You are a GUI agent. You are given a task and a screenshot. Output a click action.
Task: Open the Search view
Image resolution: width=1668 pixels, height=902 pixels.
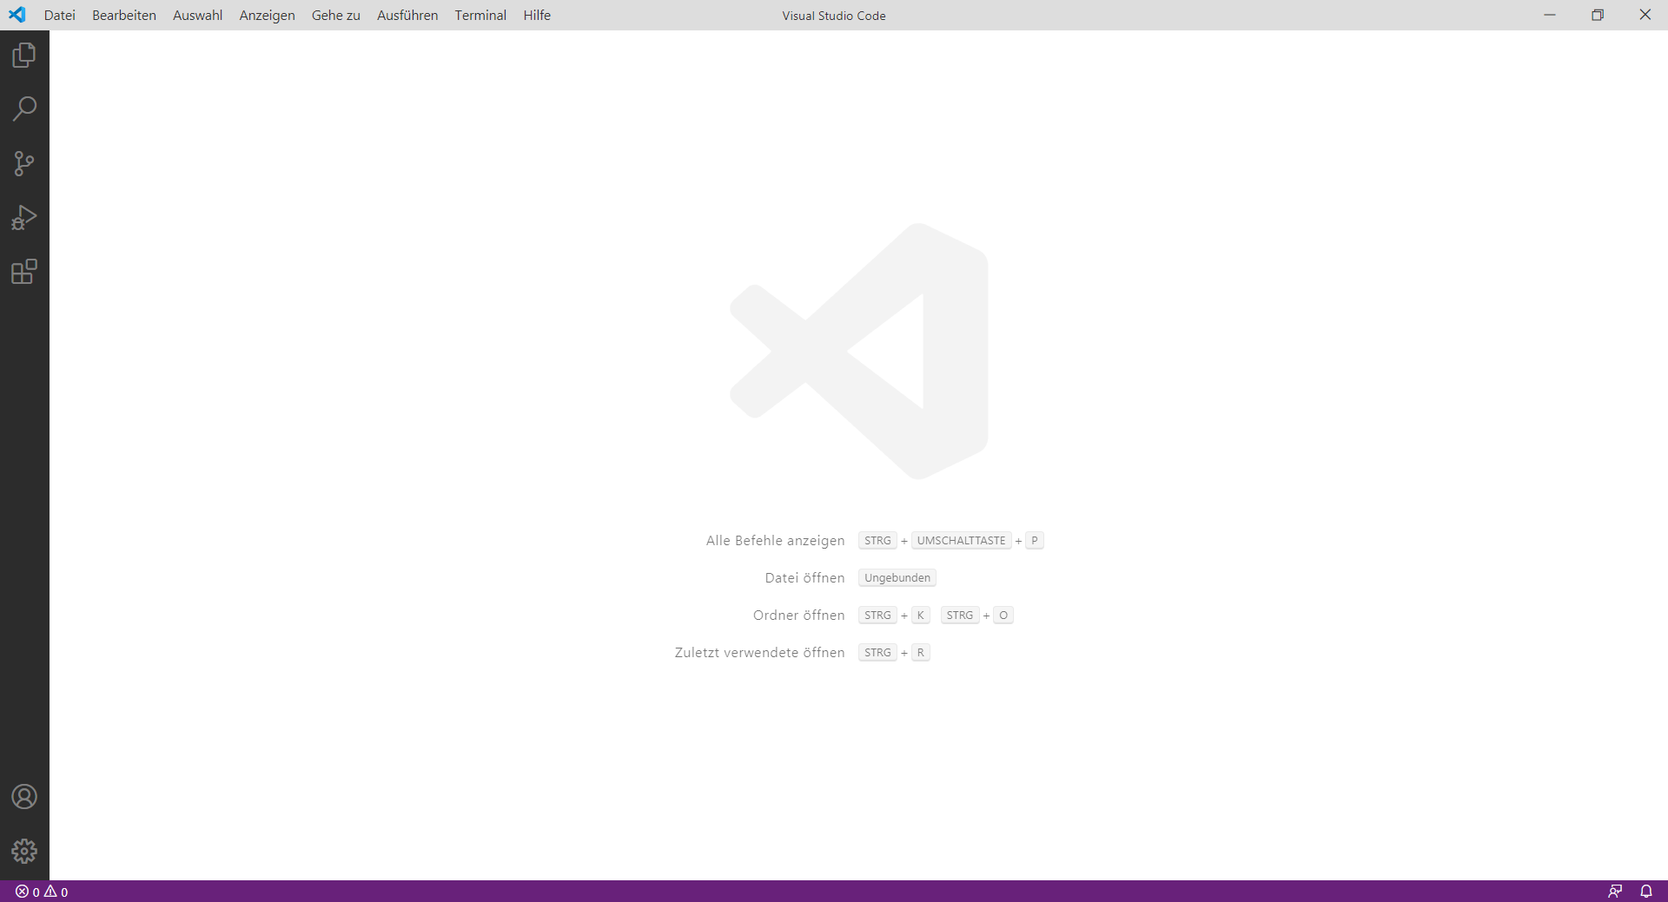23,109
